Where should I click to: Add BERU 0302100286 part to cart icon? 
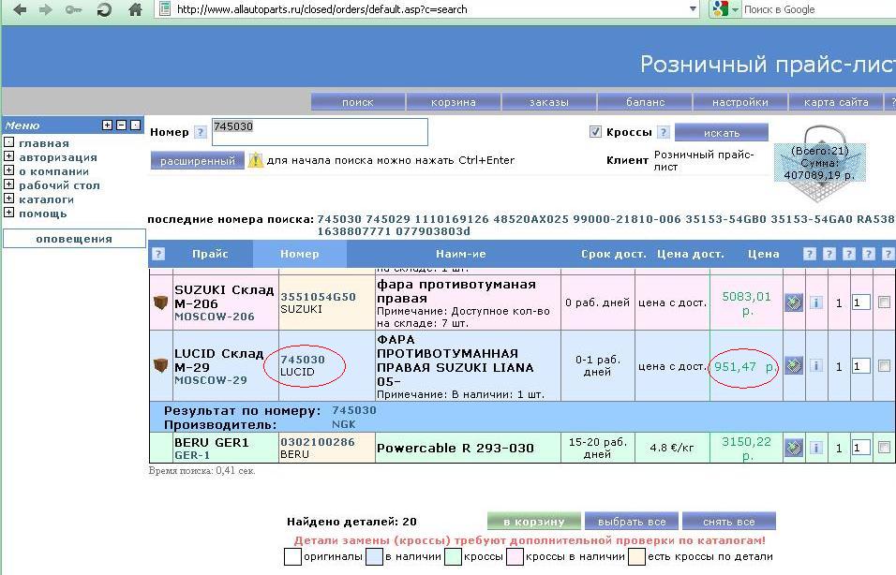click(x=794, y=448)
